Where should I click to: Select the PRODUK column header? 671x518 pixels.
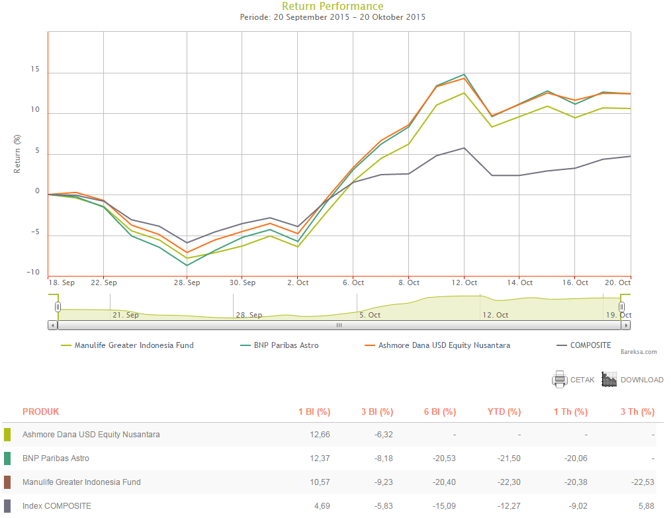pyautogui.click(x=40, y=411)
